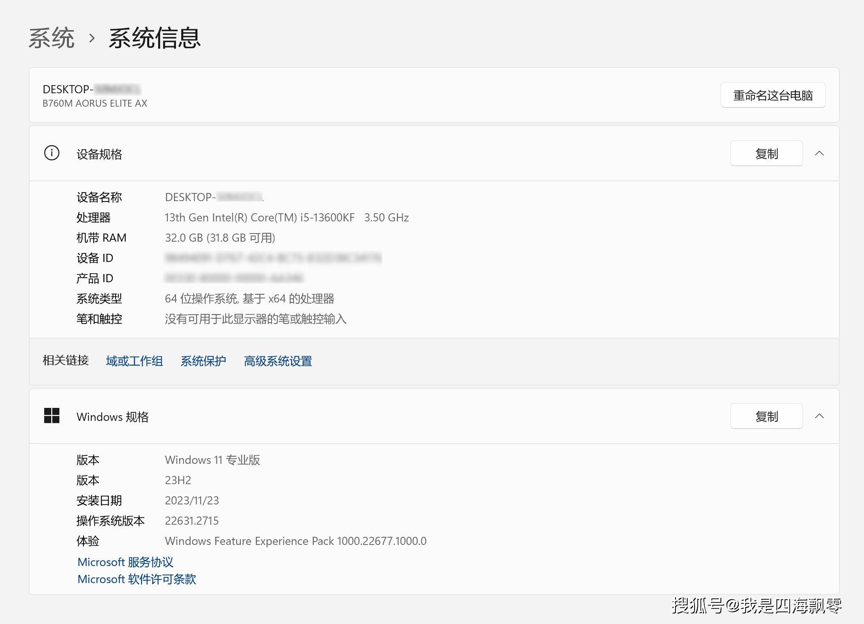Click 重命名这台电脑 button
The width and height of the screenshot is (864, 624).
[773, 95]
